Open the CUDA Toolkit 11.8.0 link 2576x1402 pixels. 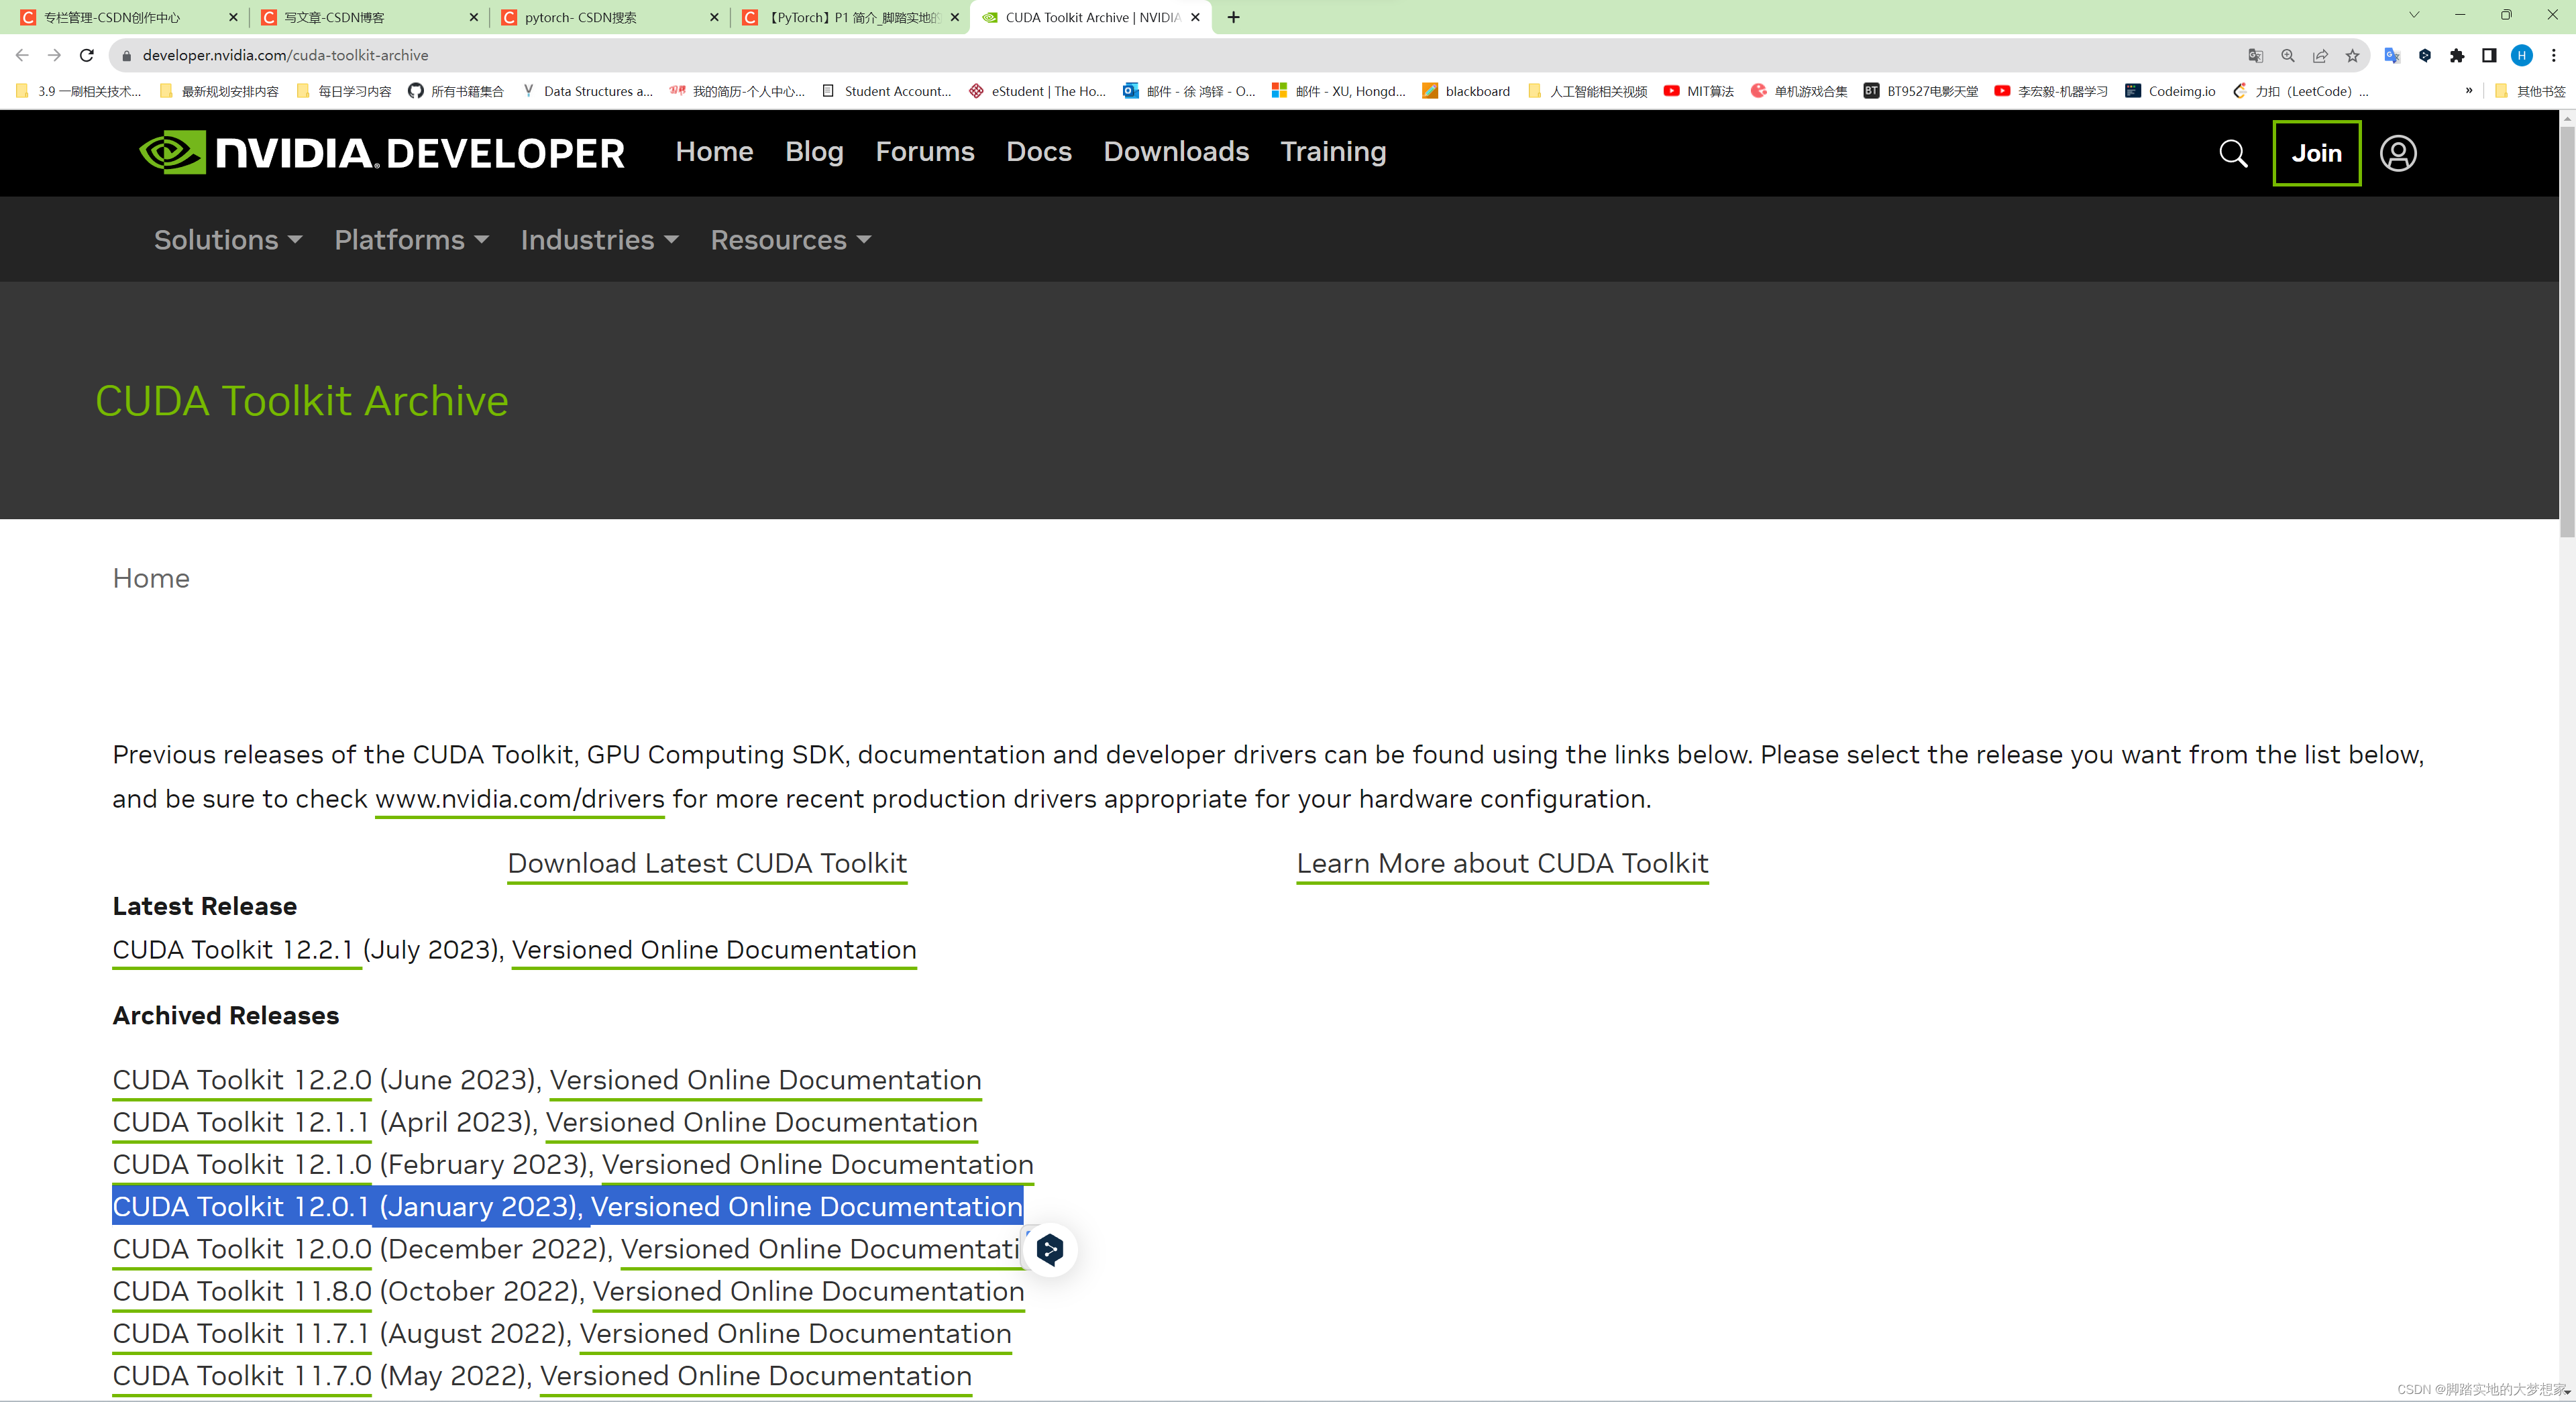242,1292
